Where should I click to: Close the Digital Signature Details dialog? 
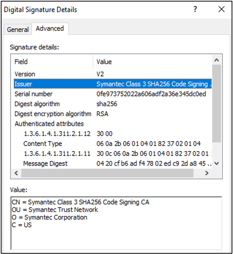point(221,9)
